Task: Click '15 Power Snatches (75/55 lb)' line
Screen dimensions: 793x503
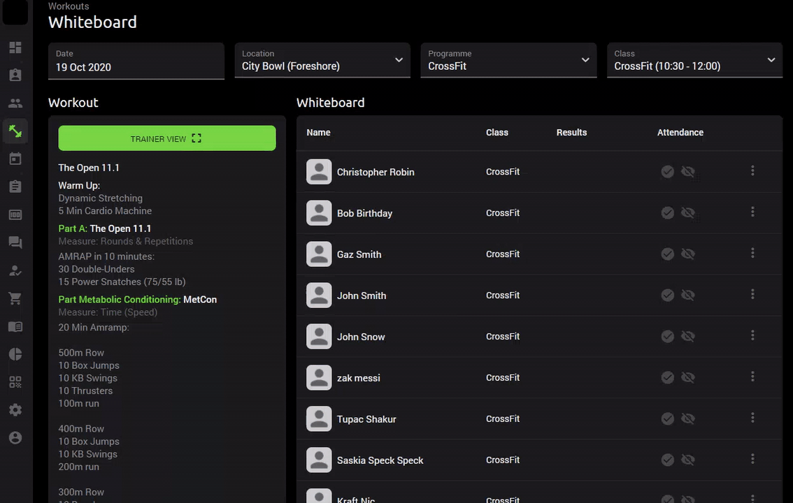Action: click(122, 282)
